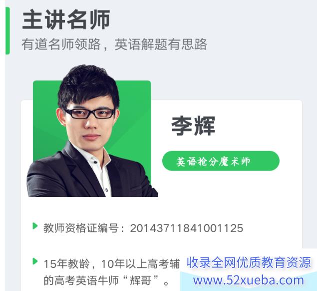Click the green triangle bullet beside 15年教龄
This screenshot has height=291, width=317.
[35, 261]
